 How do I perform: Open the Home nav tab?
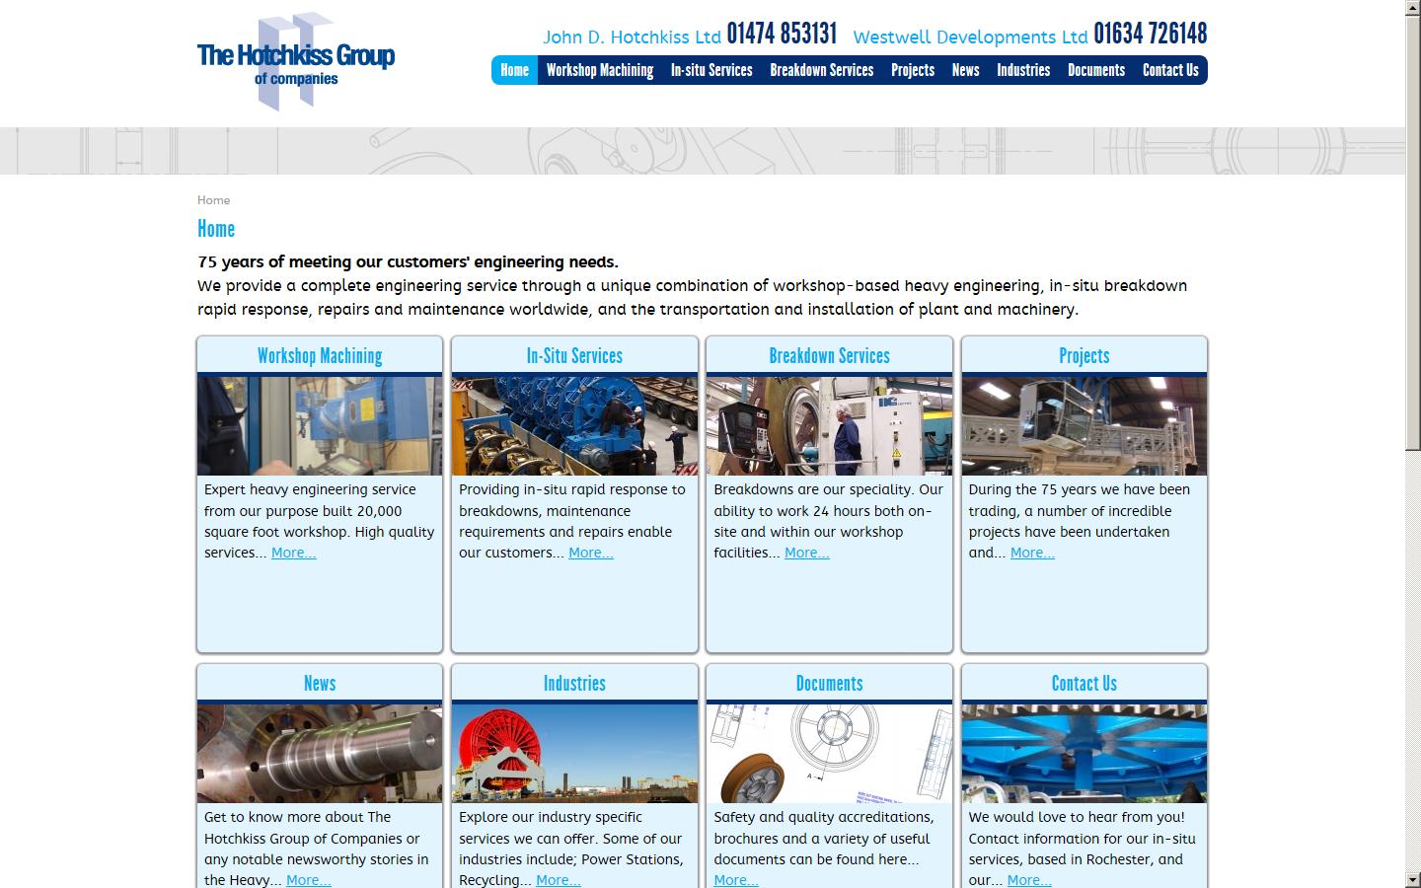514,70
